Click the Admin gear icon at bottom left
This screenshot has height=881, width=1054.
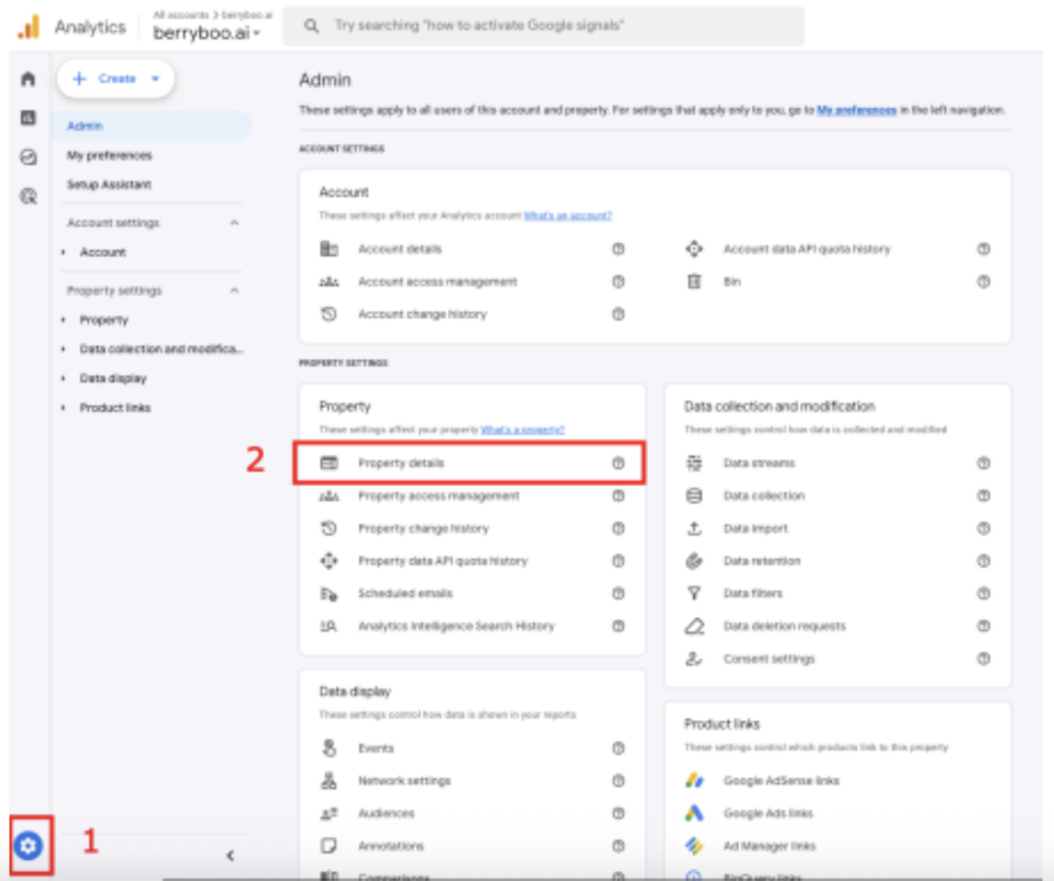[x=29, y=844]
